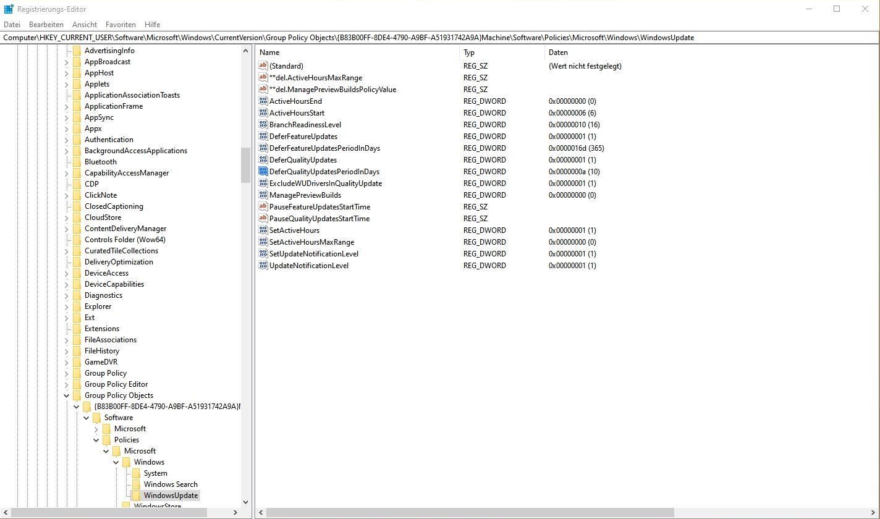Screen dimensions: 880x519
Task: Click the PauseQualityUpdatesStartTime string icon
Action: coord(263,218)
